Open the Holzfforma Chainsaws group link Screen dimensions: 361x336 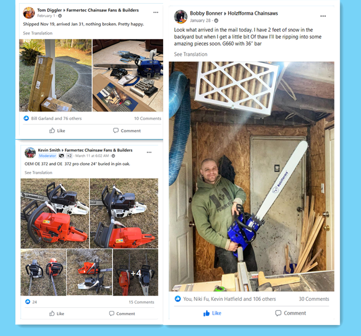pos(253,13)
